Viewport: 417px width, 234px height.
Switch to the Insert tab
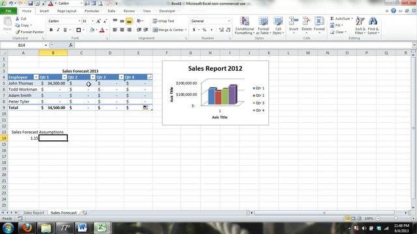coord(44,11)
